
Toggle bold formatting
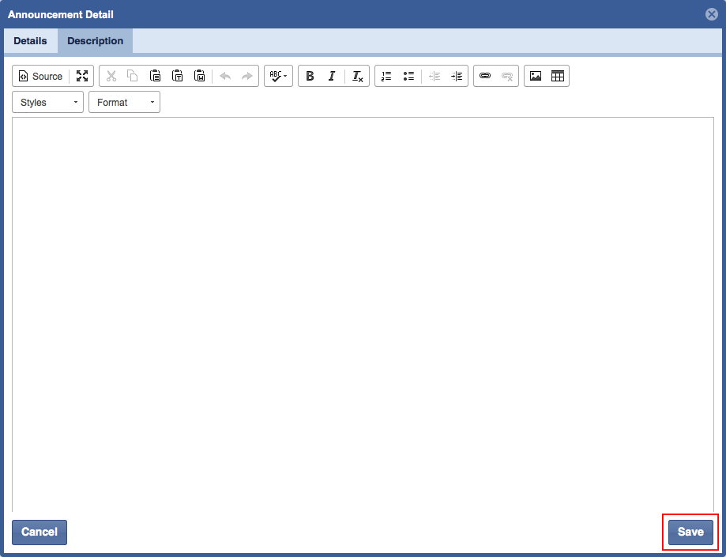click(x=310, y=77)
